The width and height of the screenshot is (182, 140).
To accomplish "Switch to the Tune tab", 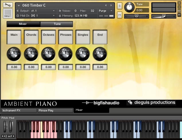I will [x=56, y=24].
